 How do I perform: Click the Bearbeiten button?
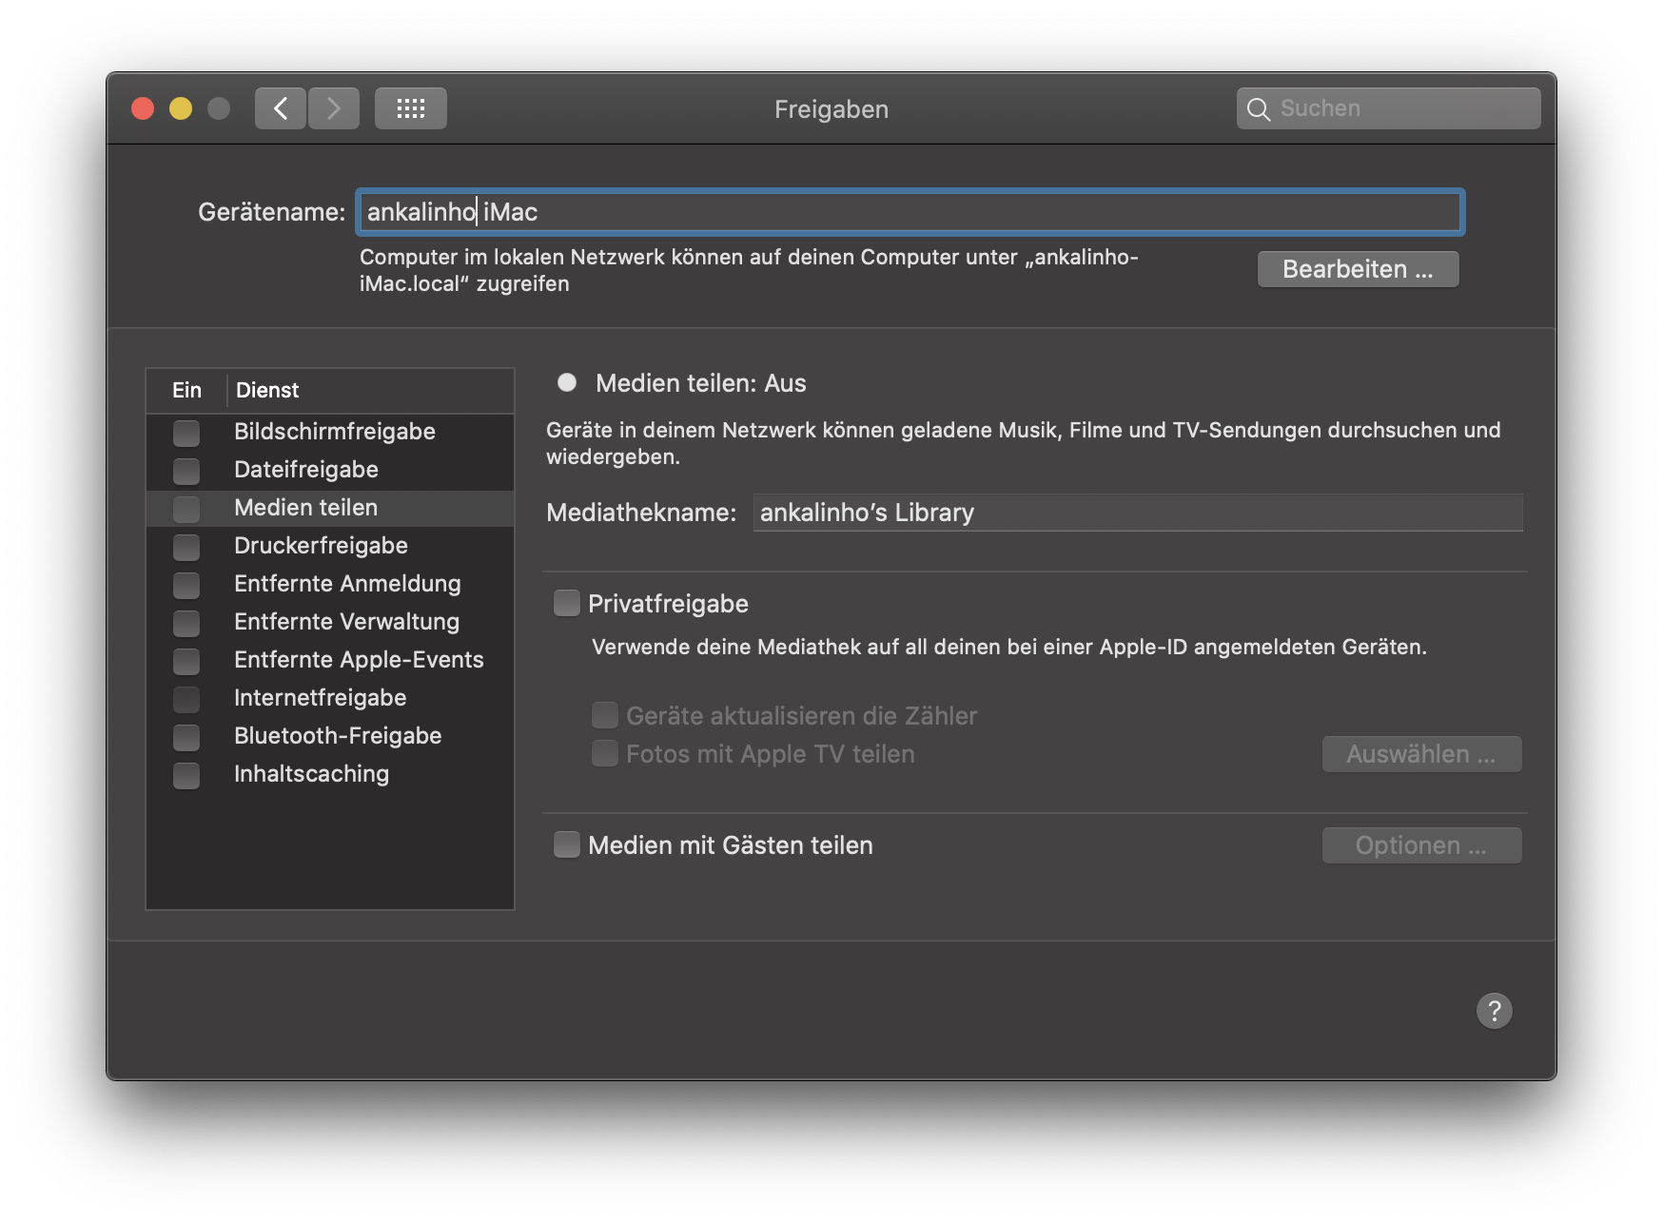pos(1358,269)
